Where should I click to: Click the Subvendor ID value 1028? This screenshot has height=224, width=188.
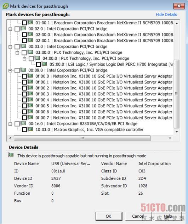(x=143, y=186)
